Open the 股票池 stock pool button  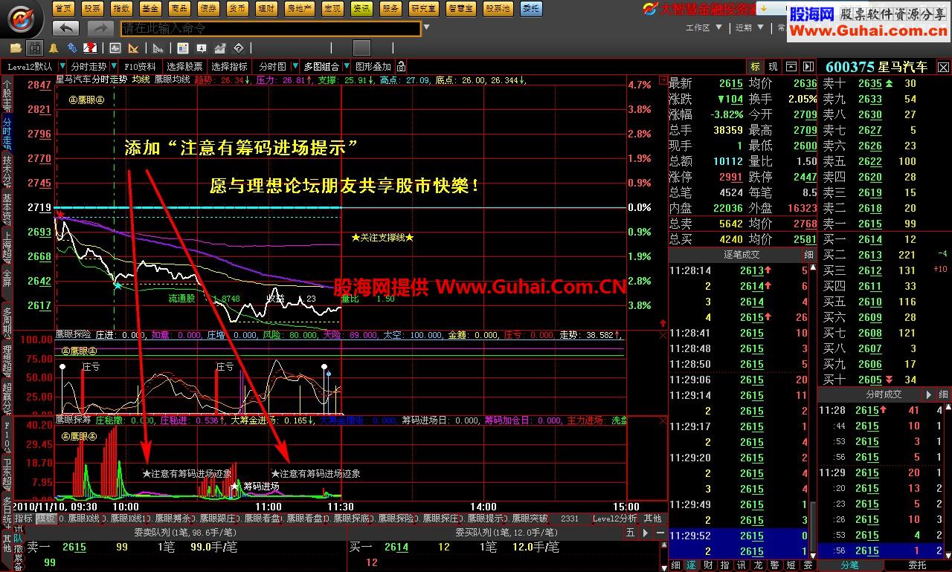click(498, 8)
